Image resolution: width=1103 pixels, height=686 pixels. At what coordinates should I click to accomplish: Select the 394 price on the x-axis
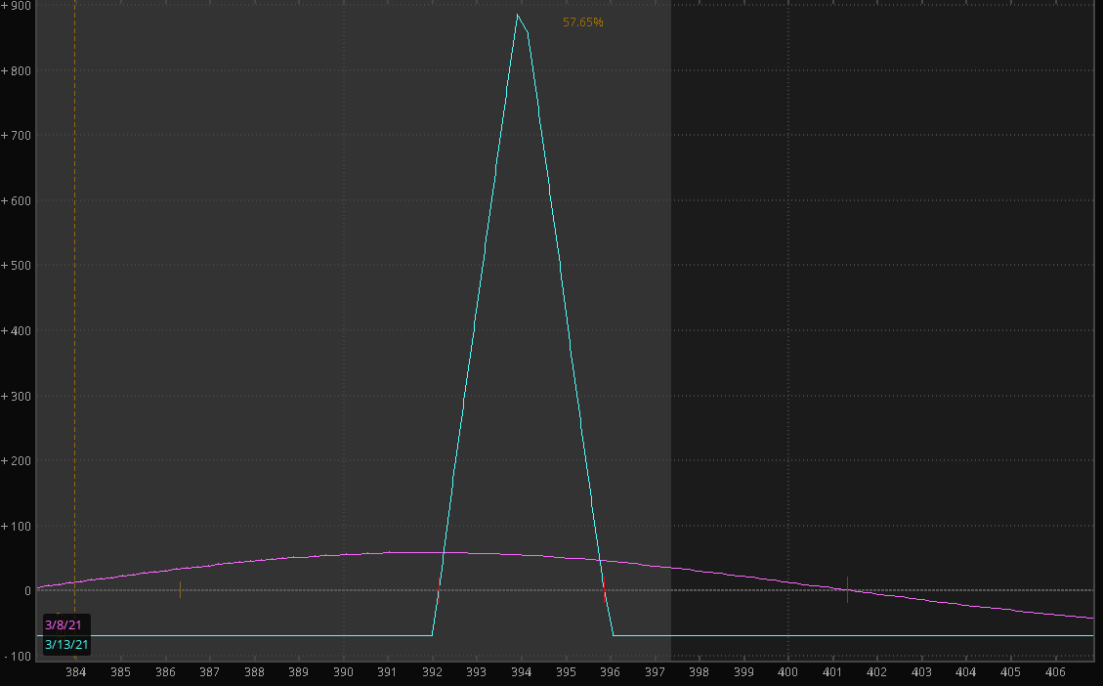pyautogui.click(x=521, y=672)
